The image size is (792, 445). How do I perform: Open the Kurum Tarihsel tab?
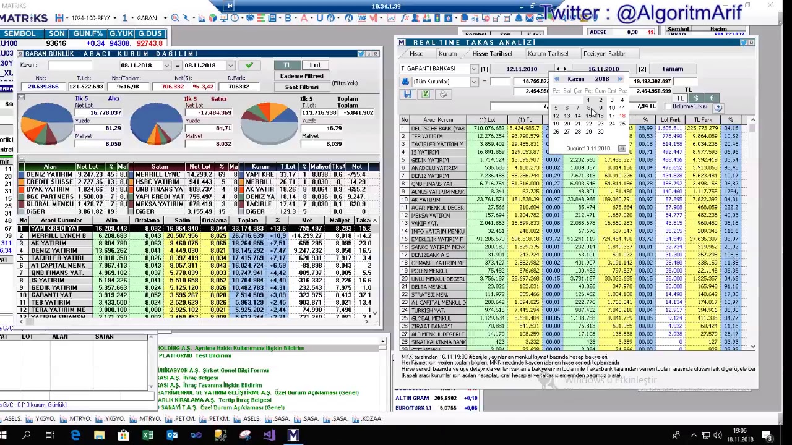point(548,54)
